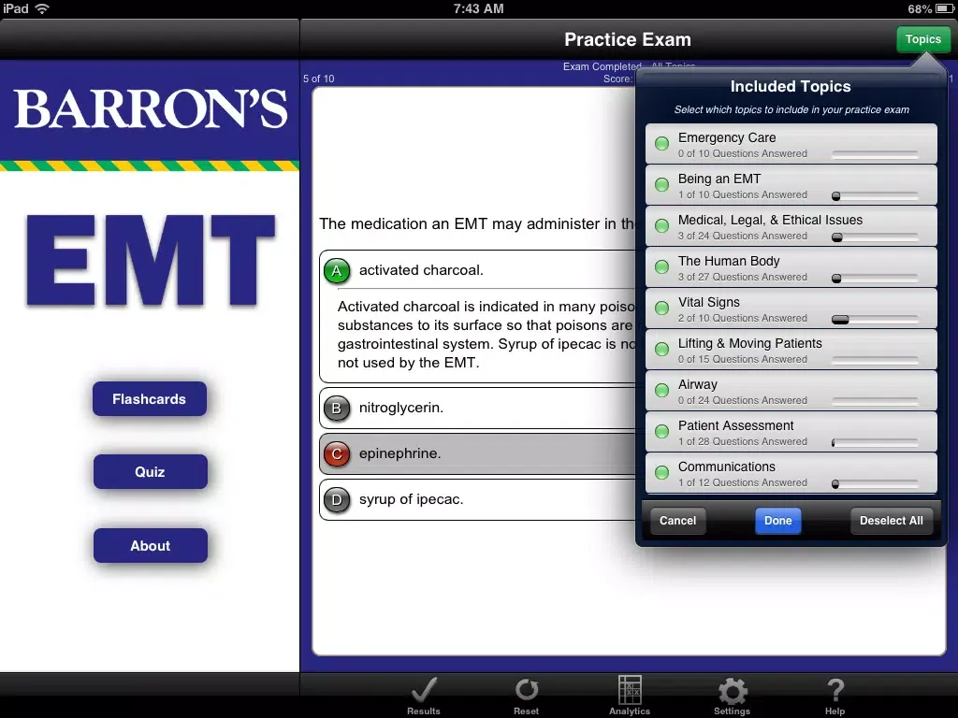Open Quiz mode
Viewport: 958px width, 718px height.
(150, 471)
